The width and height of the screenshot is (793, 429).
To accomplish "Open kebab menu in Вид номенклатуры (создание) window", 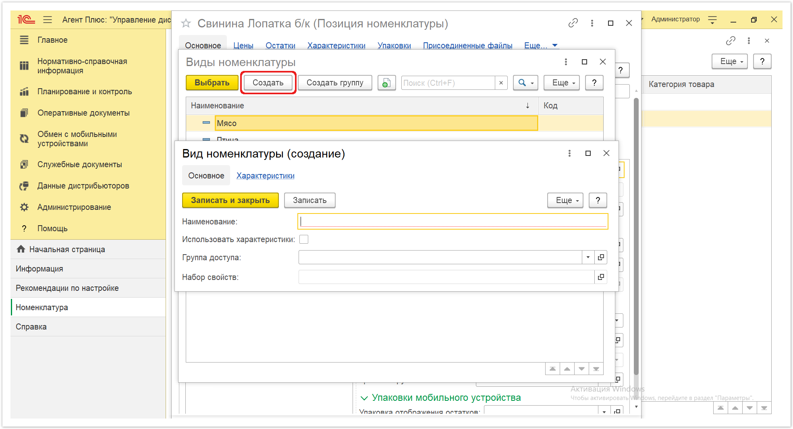I will [569, 153].
